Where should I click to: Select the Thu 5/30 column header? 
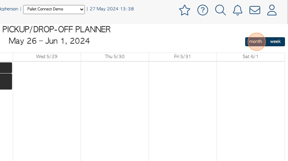(115, 56)
